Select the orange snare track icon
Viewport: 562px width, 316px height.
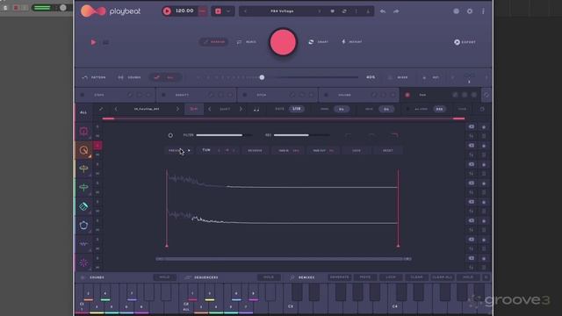83,150
